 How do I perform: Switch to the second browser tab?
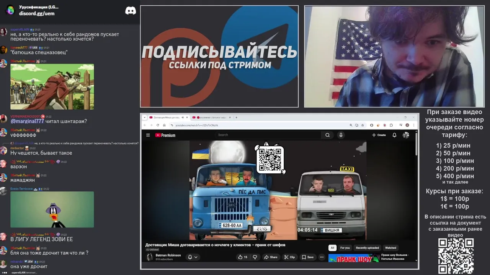[211, 117]
